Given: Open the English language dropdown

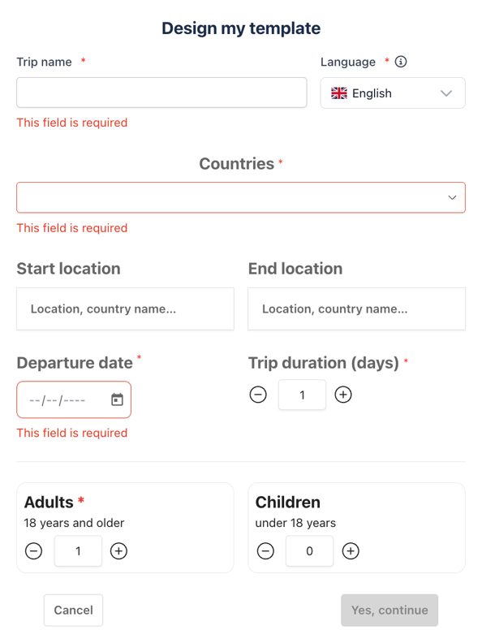Looking at the screenshot, I should coord(393,93).
